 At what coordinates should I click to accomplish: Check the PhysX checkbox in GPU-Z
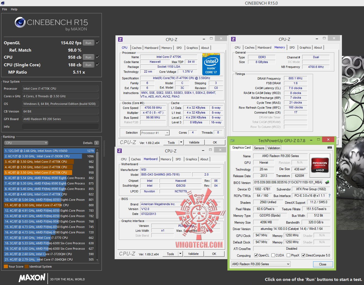[288, 255]
